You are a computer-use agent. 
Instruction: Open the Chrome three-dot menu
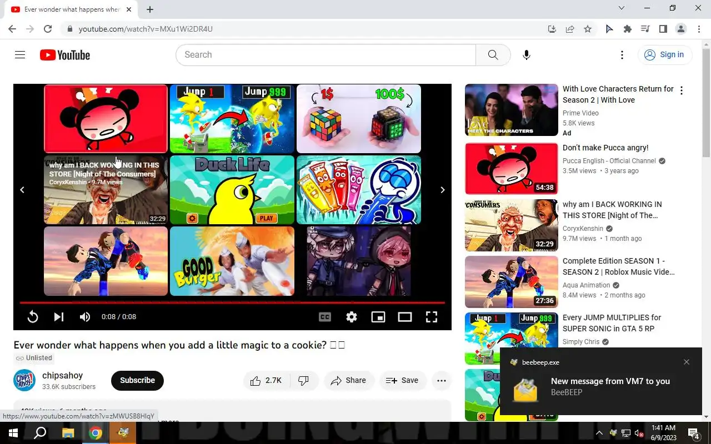pos(699,29)
